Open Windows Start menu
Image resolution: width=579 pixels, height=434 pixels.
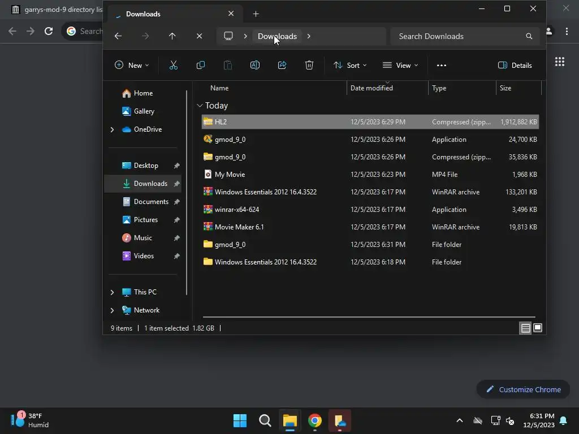tap(240, 420)
